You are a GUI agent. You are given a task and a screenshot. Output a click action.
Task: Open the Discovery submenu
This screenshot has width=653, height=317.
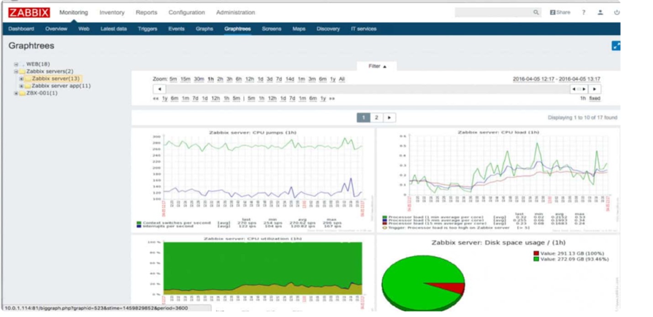click(x=328, y=29)
